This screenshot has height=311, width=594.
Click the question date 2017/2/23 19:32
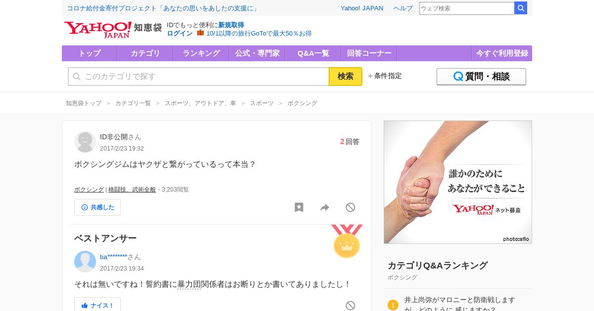point(122,149)
